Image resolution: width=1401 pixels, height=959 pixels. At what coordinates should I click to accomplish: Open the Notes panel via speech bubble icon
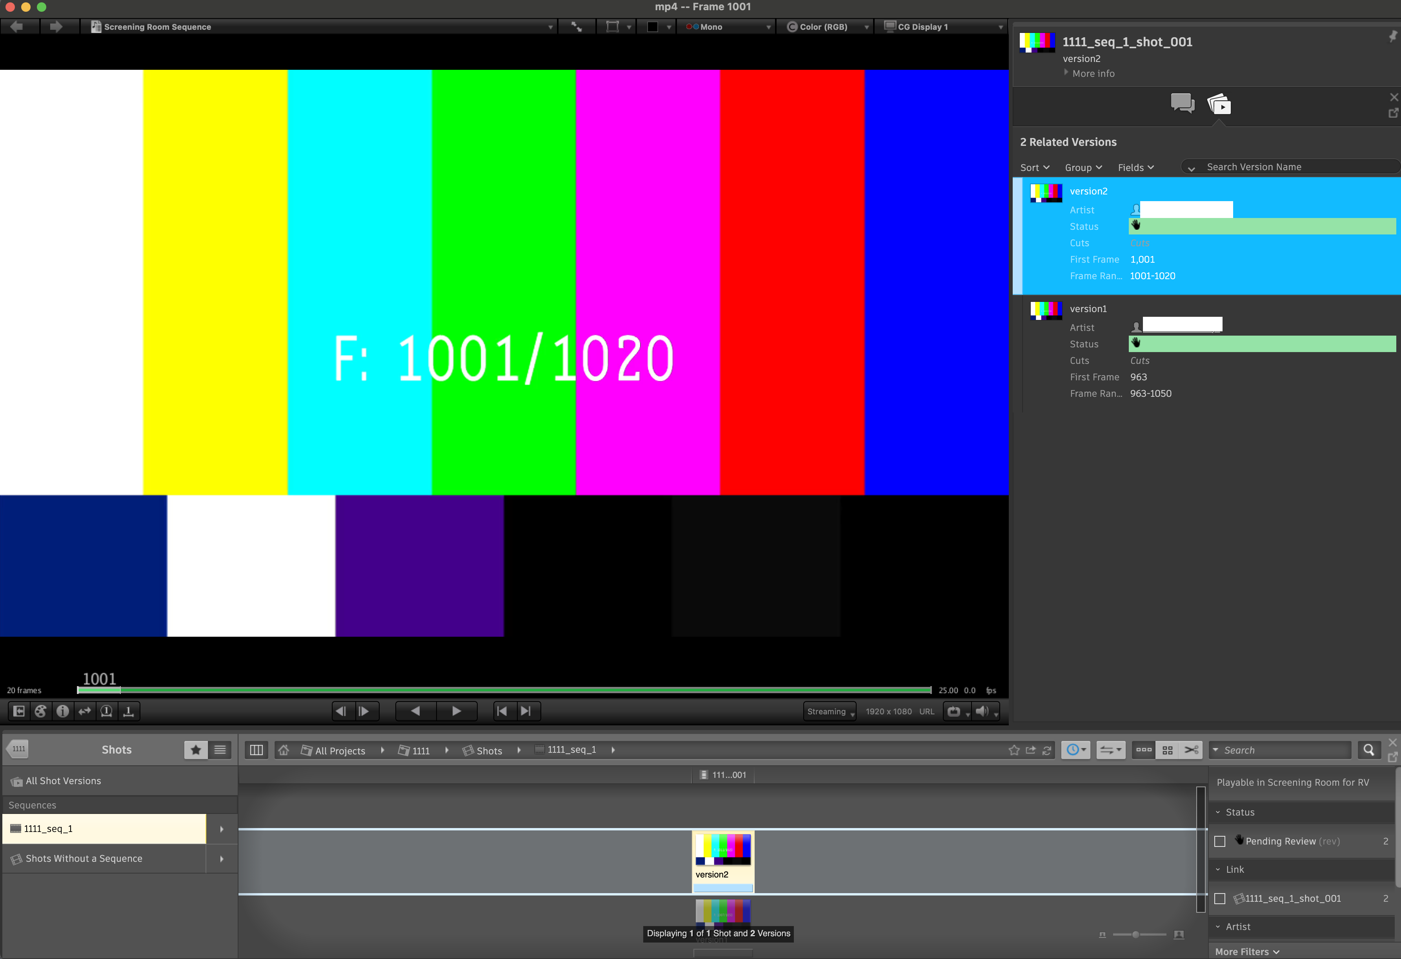[x=1183, y=103]
